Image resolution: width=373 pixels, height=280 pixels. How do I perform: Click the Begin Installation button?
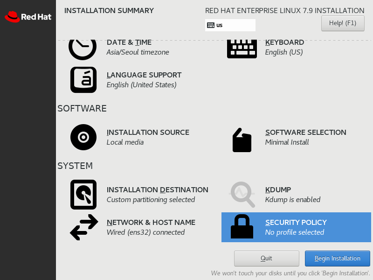point(337,259)
